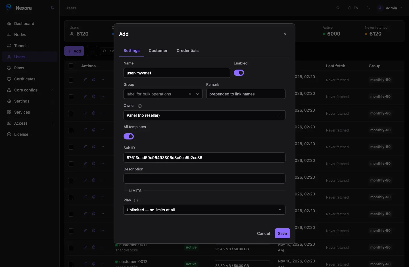Open the admin account menu
The height and width of the screenshot is (267, 409).
pos(390,8)
